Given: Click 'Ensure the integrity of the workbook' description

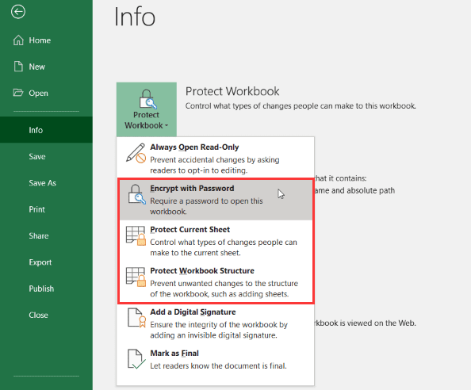Looking at the screenshot, I should click(219, 330).
